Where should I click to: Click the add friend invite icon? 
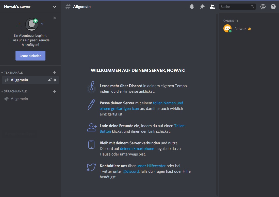(92, 127)
